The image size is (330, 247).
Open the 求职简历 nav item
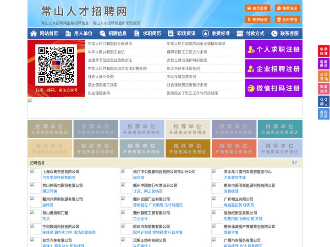click(152, 33)
